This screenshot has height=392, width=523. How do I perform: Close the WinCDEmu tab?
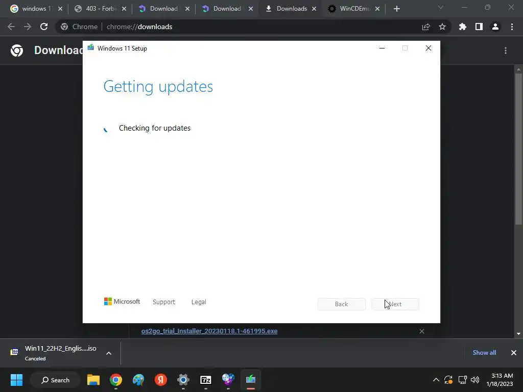coord(377,9)
